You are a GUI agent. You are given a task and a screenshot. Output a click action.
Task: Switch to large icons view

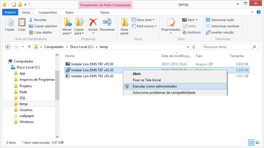click(258, 142)
